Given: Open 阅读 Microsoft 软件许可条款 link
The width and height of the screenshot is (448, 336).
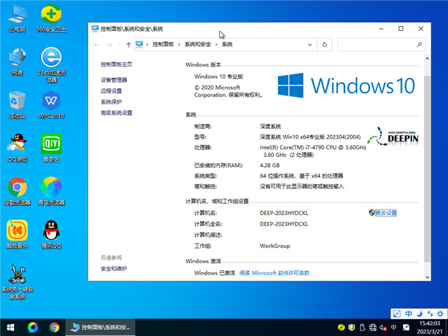Looking at the screenshot, I should pos(274,273).
